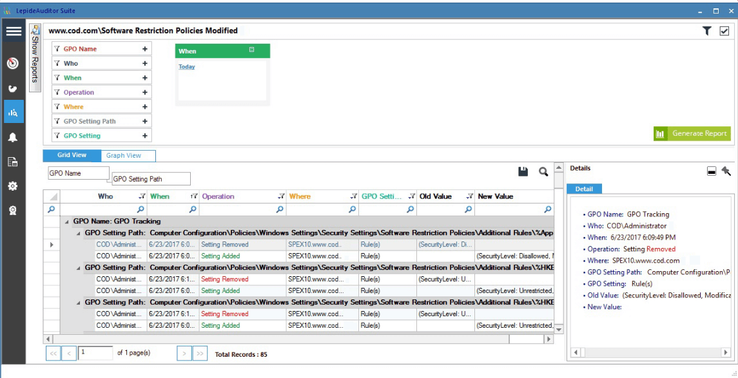Open the Operation column filter dropdown
738x378 pixels.
(281, 196)
